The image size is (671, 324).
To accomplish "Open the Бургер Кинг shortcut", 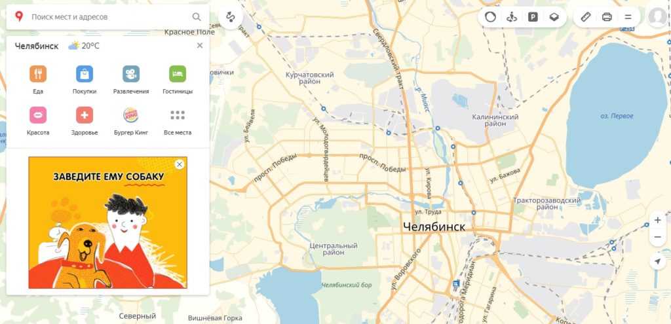I will [x=131, y=121].
